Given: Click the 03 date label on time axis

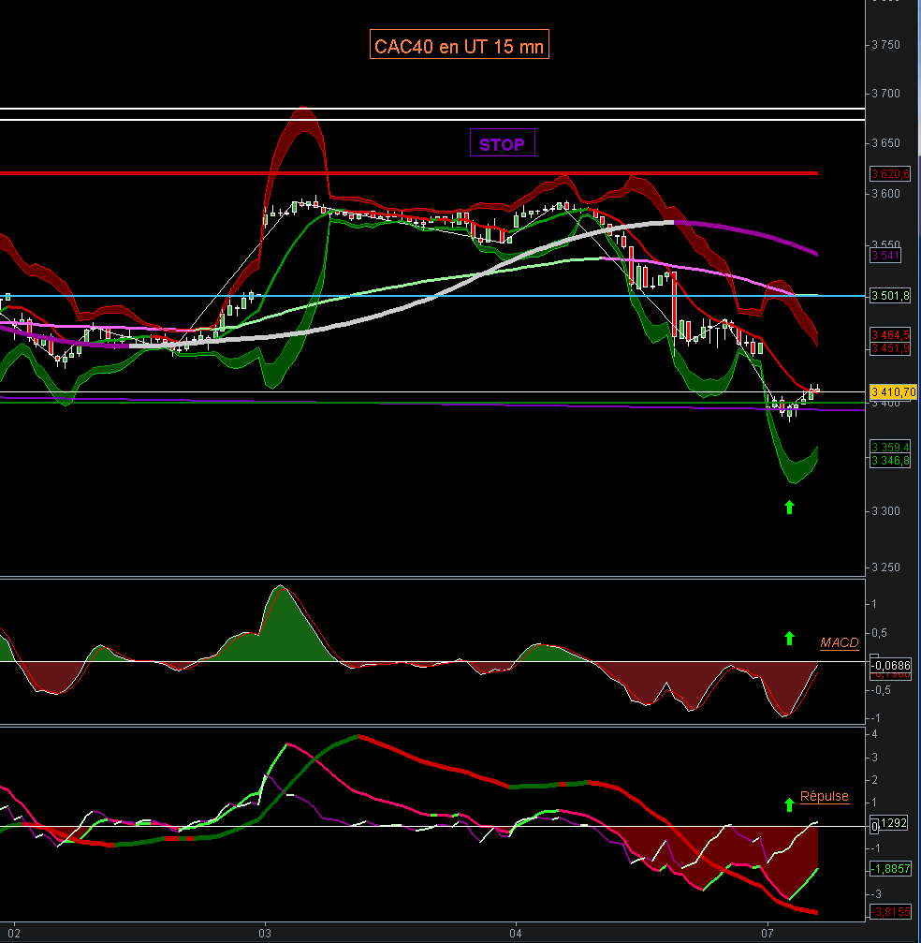Looking at the screenshot, I should click(x=265, y=934).
